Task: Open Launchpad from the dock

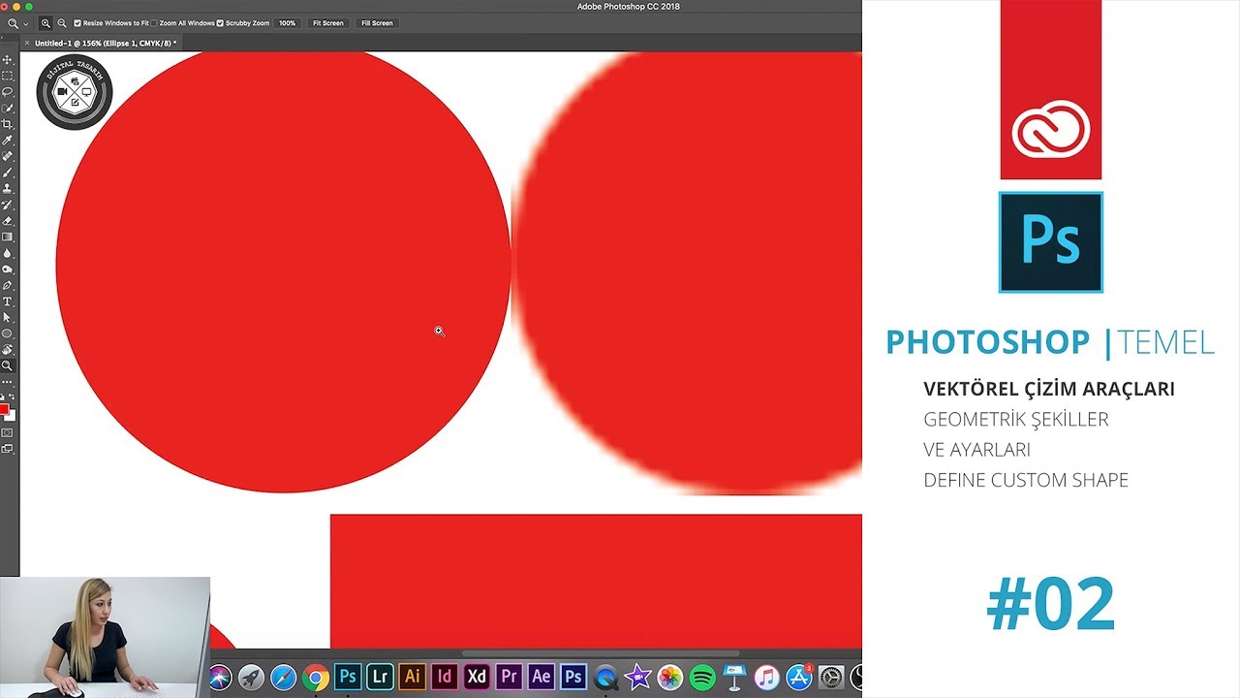Action: (251, 677)
